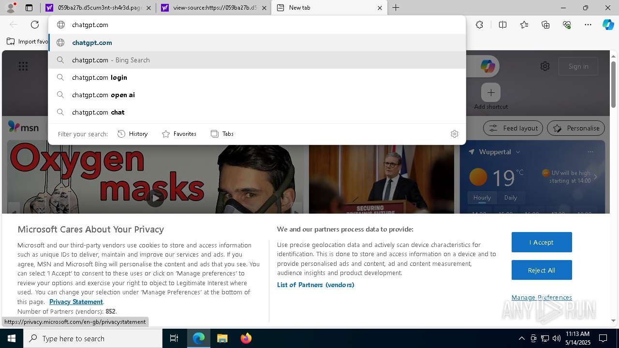The width and height of the screenshot is (619, 348).
Task: Open the Collections icon
Action: 545,25
